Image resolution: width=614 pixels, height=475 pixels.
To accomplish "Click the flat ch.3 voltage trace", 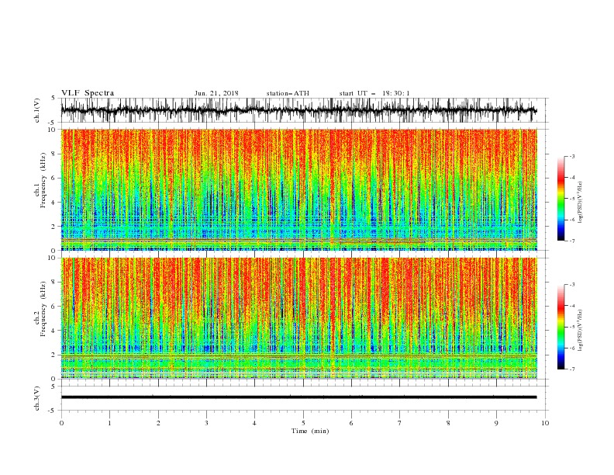I will click(298, 397).
